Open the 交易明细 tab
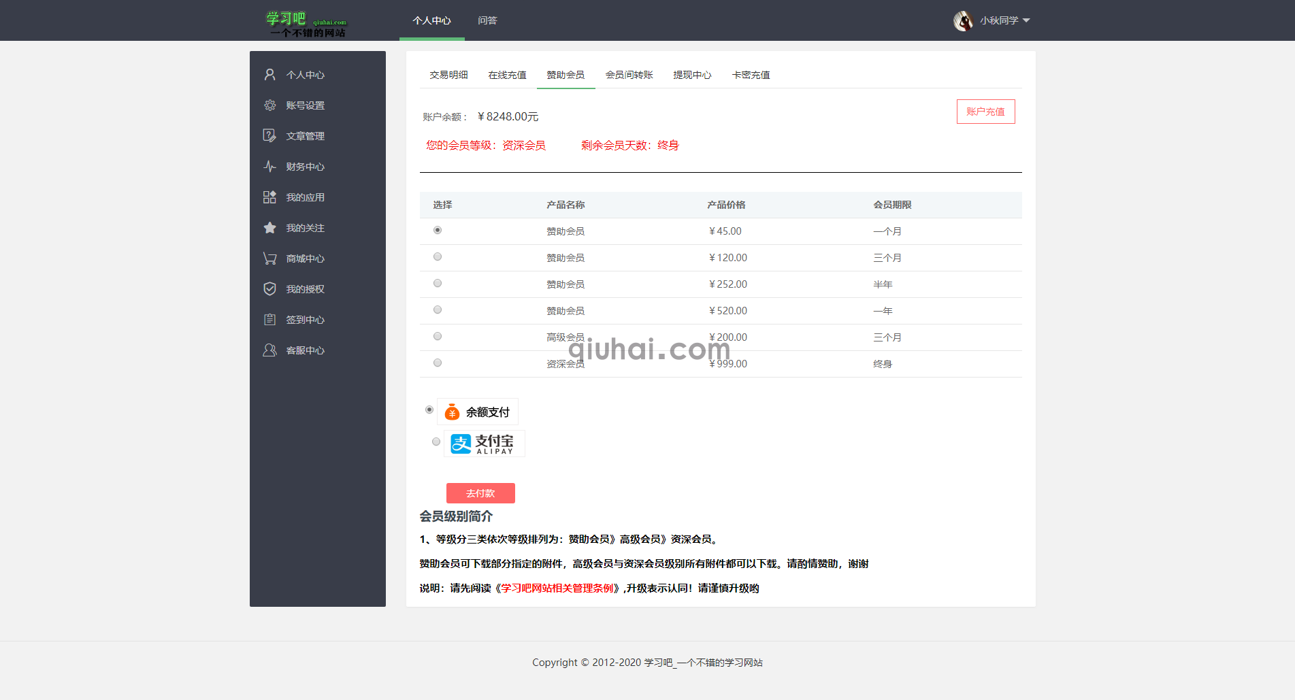Image resolution: width=1295 pixels, height=700 pixels. pyautogui.click(x=448, y=75)
